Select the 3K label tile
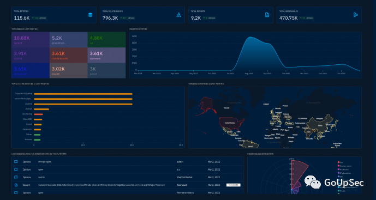Viewport: 376px width, 200px height. coord(106,70)
